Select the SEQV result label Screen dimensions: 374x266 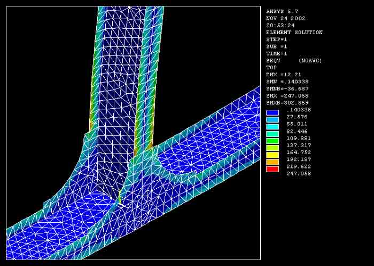click(x=274, y=60)
